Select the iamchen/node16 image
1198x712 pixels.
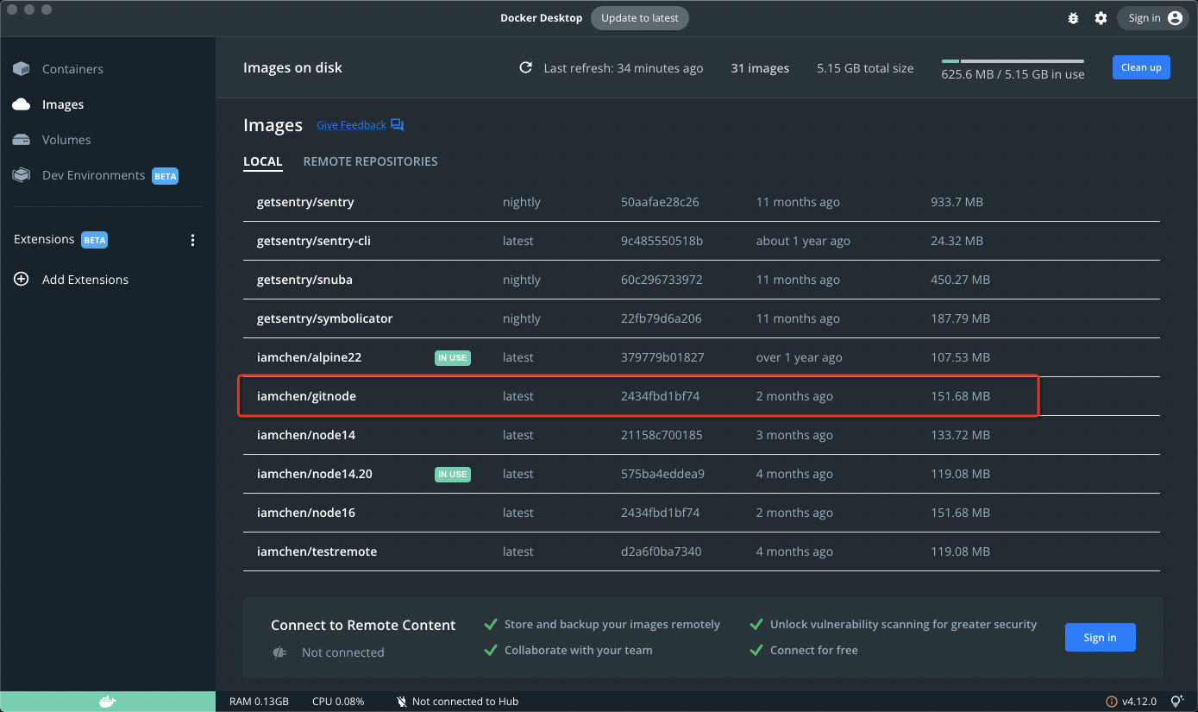[701, 513]
